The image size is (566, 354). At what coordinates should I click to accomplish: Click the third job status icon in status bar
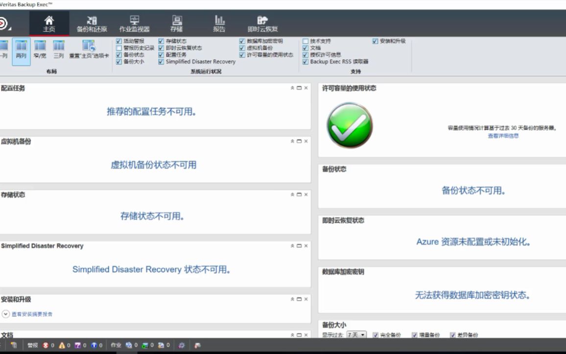[x=161, y=345]
